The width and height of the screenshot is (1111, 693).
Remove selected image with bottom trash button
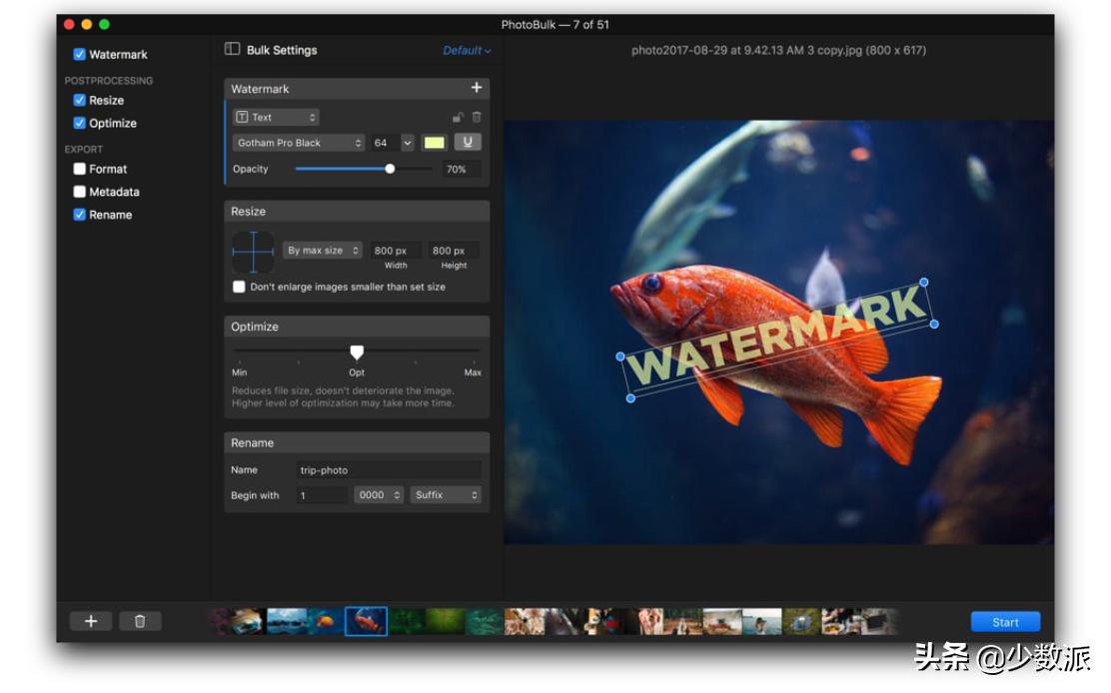140,621
